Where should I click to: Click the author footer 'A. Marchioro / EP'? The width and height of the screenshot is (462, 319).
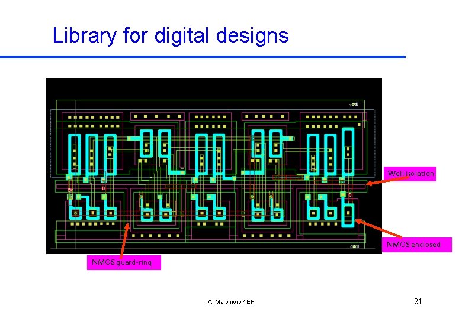point(231,302)
